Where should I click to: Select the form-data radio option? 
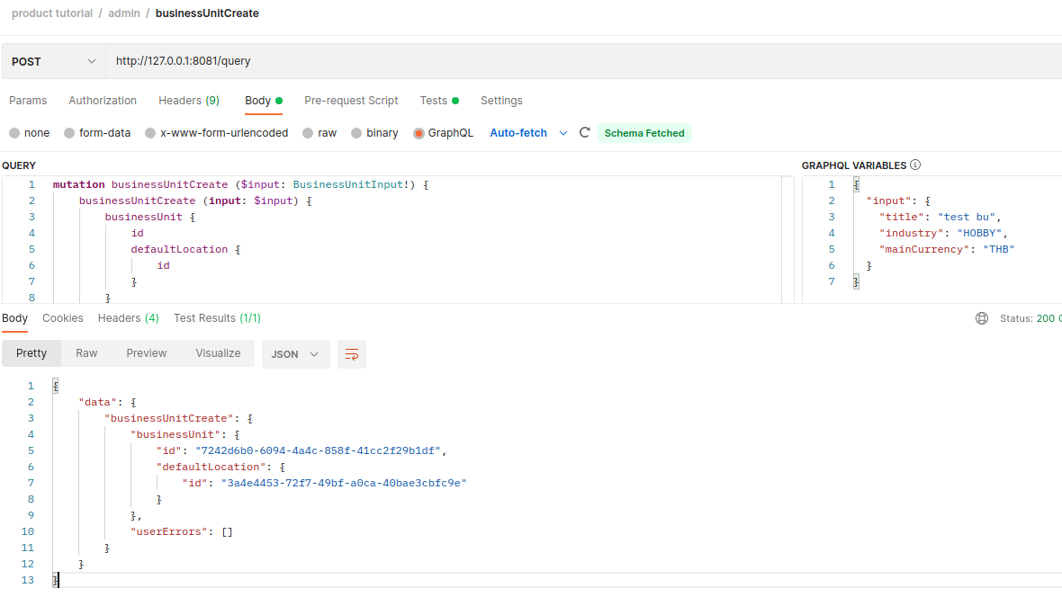click(69, 133)
